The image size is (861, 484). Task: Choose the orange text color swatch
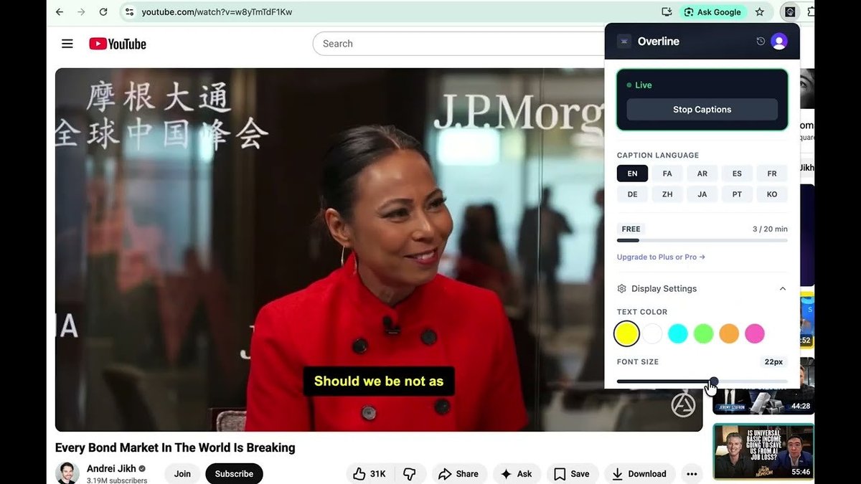pyautogui.click(x=729, y=333)
